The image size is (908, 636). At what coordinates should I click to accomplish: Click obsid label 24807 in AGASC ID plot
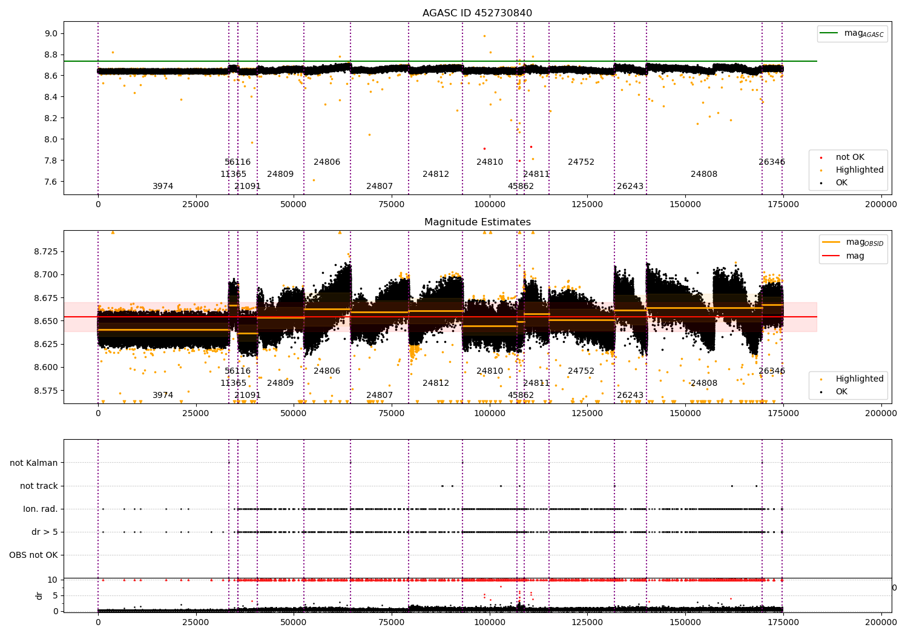pos(380,187)
